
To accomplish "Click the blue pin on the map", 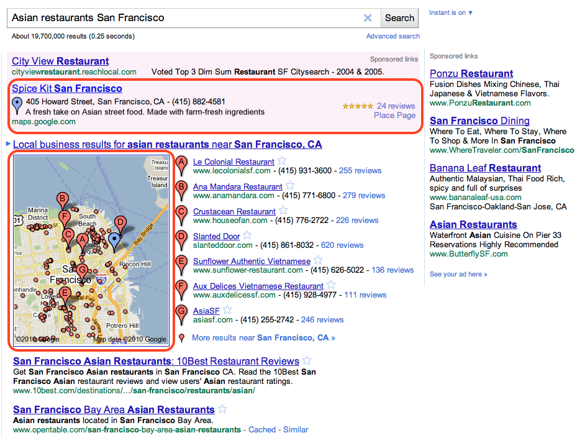I will click(114, 242).
